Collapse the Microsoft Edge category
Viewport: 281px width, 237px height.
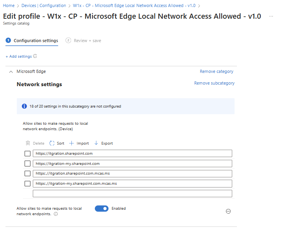coord(11,72)
